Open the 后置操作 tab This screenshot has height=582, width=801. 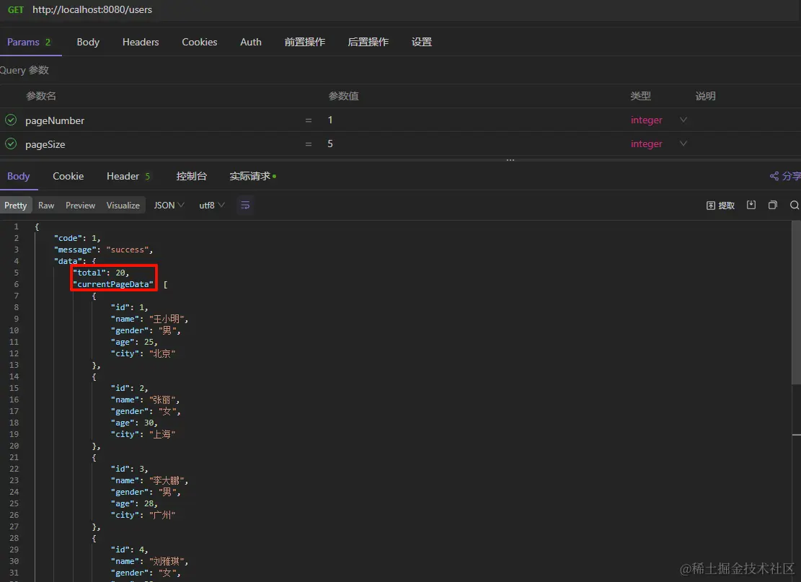coord(368,42)
